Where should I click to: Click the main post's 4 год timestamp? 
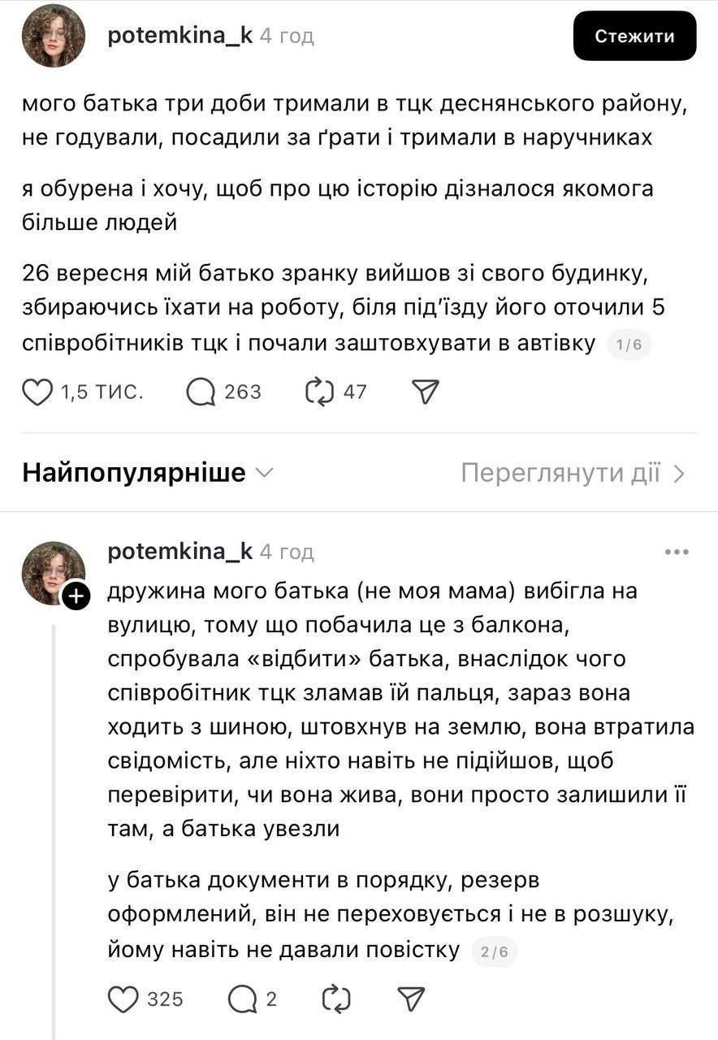(x=287, y=36)
